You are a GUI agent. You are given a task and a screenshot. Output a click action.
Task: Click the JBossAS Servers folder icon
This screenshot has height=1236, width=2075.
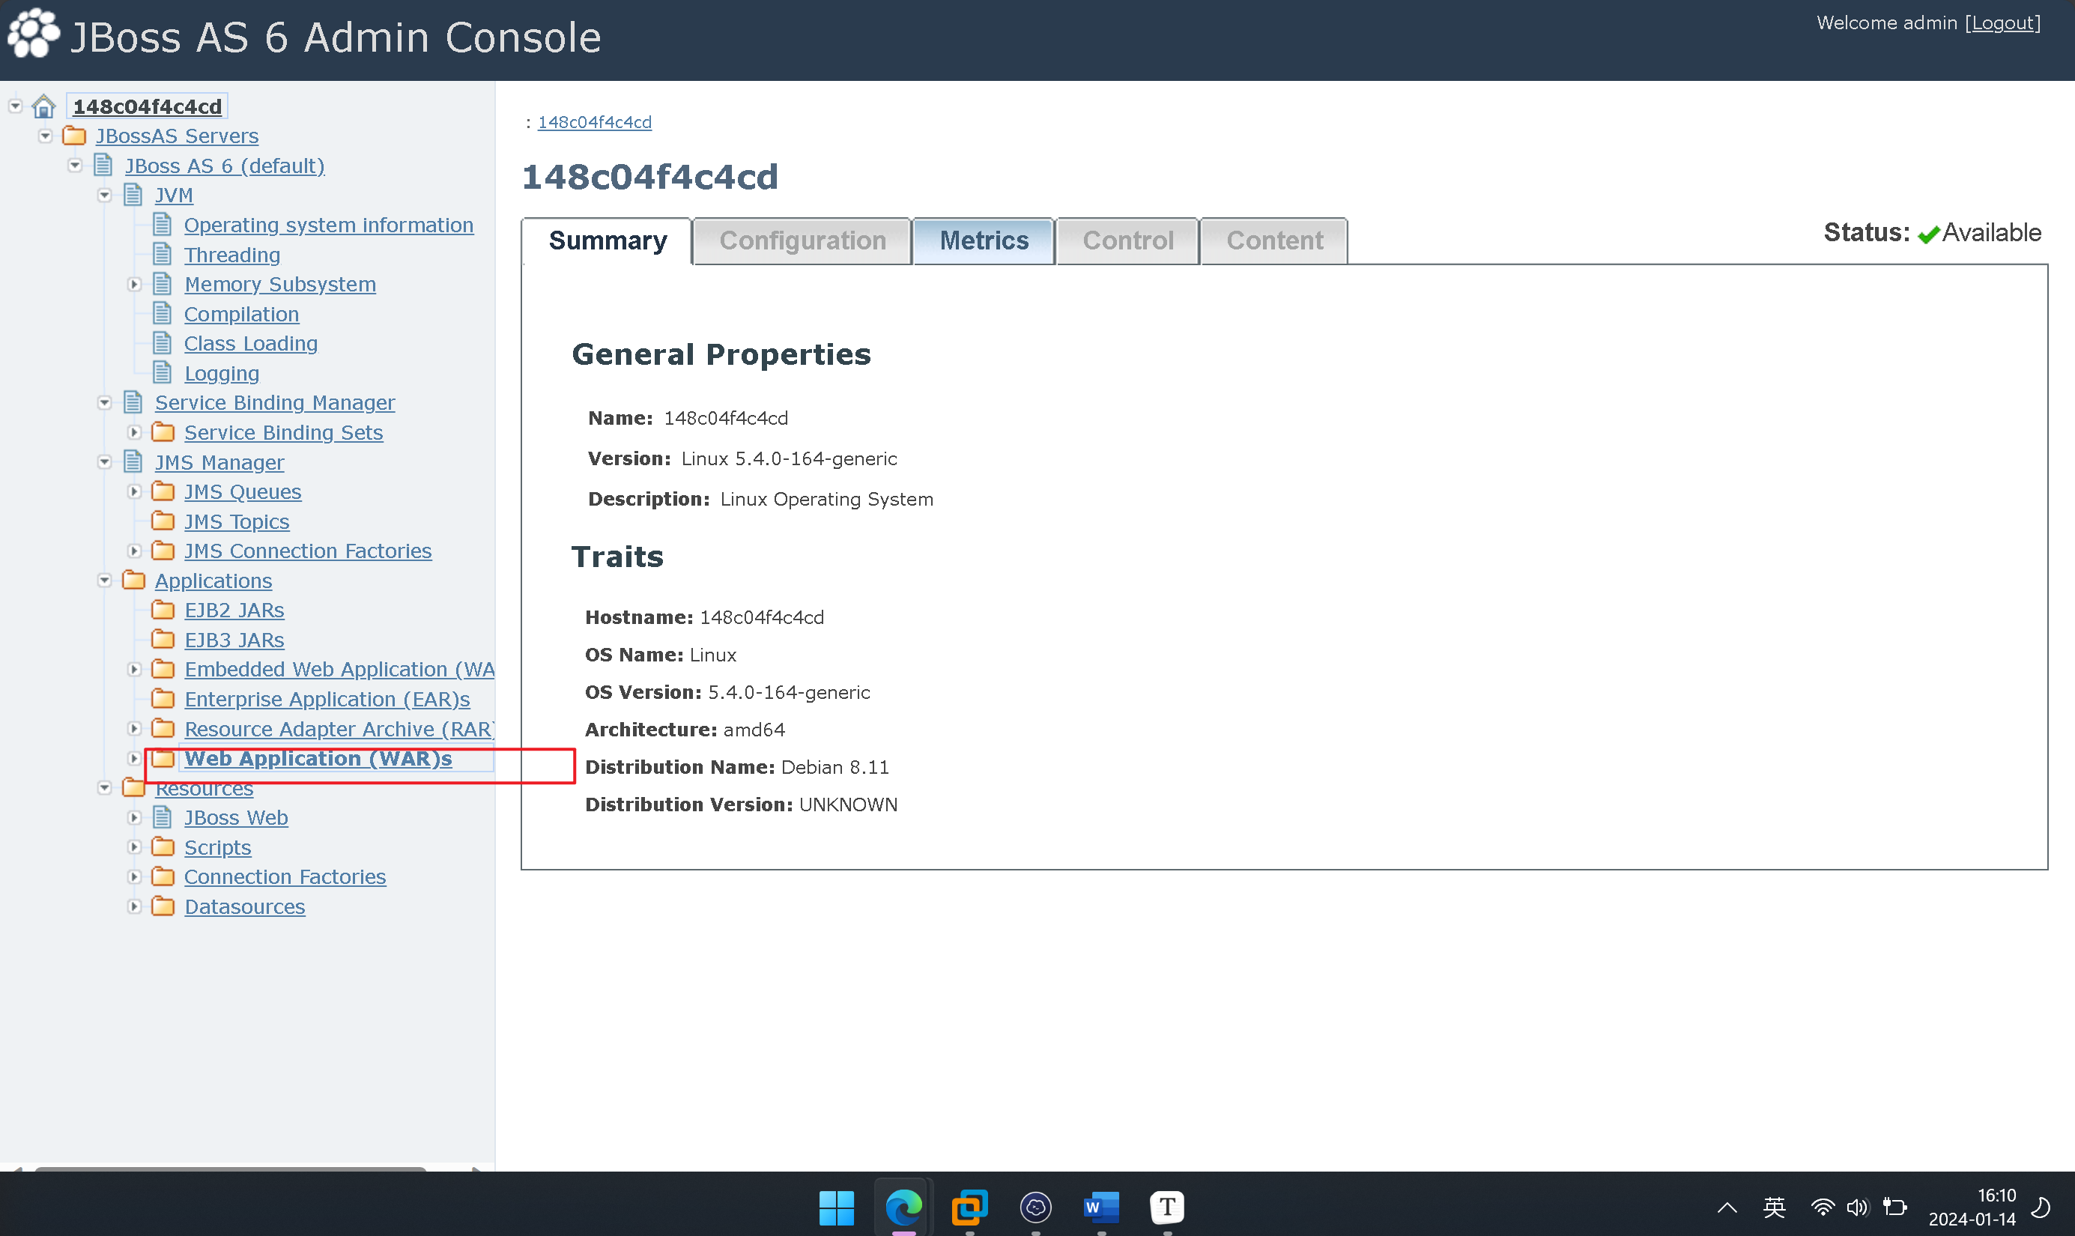pos(75,136)
